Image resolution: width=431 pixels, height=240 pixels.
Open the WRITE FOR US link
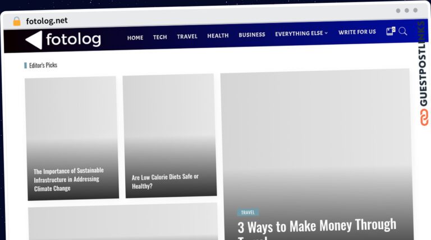(357, 32)
